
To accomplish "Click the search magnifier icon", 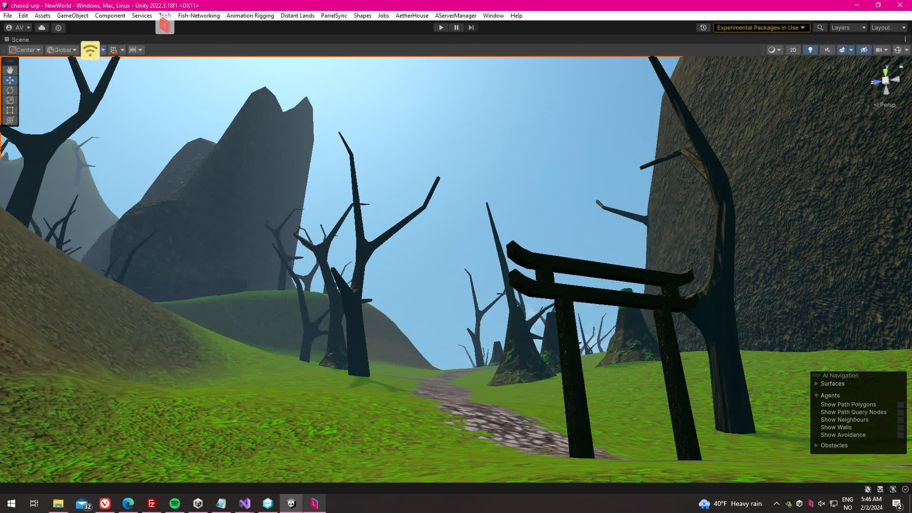I will pos(820,28).
